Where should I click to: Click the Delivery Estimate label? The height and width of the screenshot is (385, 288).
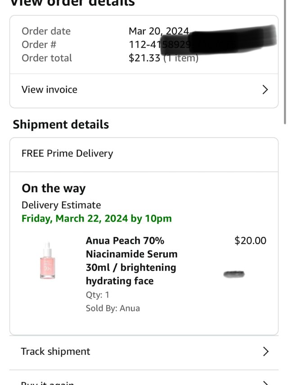[x=61, y=205]
